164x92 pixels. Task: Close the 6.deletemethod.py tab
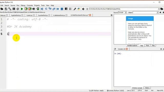coord(66,15)
